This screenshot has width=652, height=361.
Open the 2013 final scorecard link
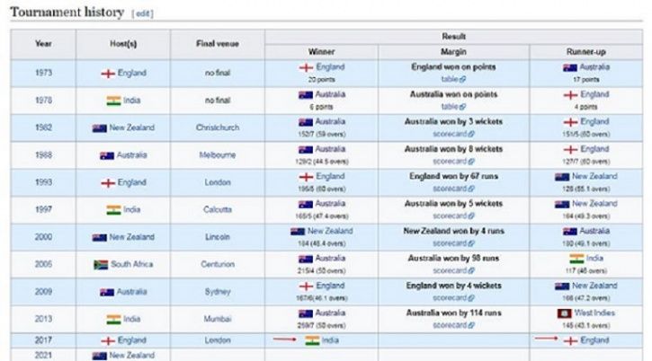[450, 325]
